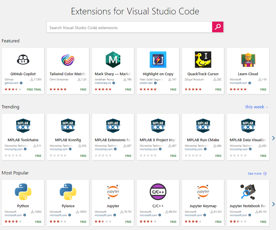The height and width of the screenshot is (230, 276).
Task: Click the Jupyter Keymap extension name
Action: click(x=203, y=206)
